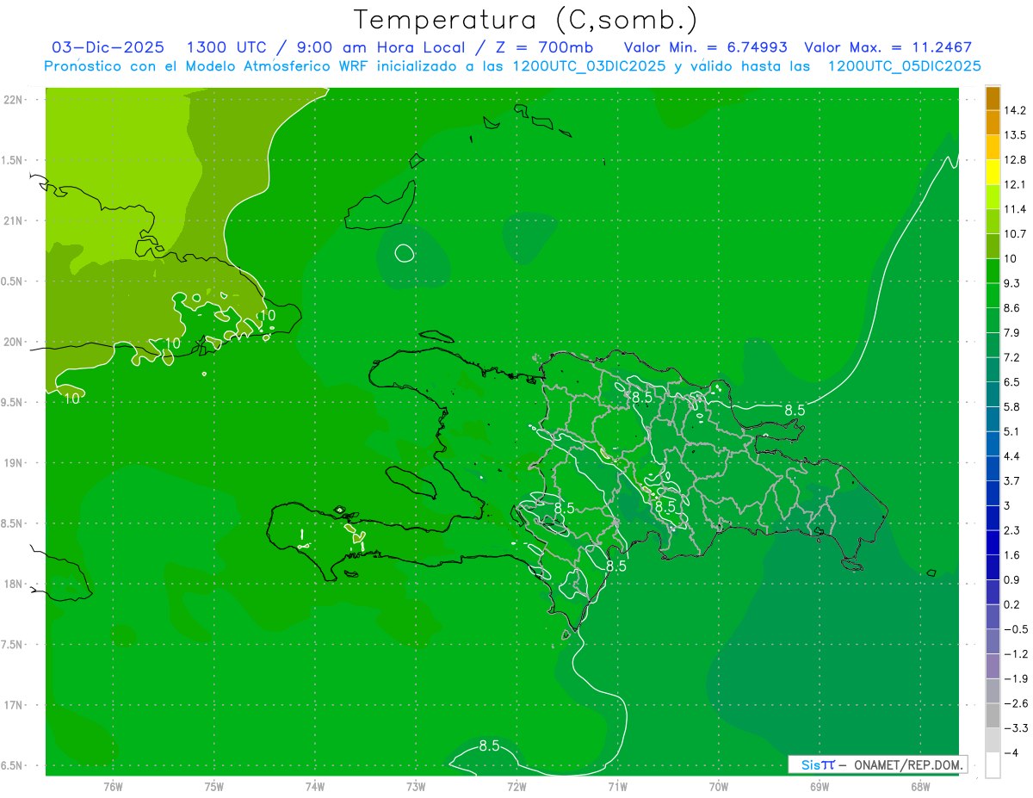This screenshot has width=1033, height=798.
Task: Click the 2.3 legend value
Action: 1012,530
